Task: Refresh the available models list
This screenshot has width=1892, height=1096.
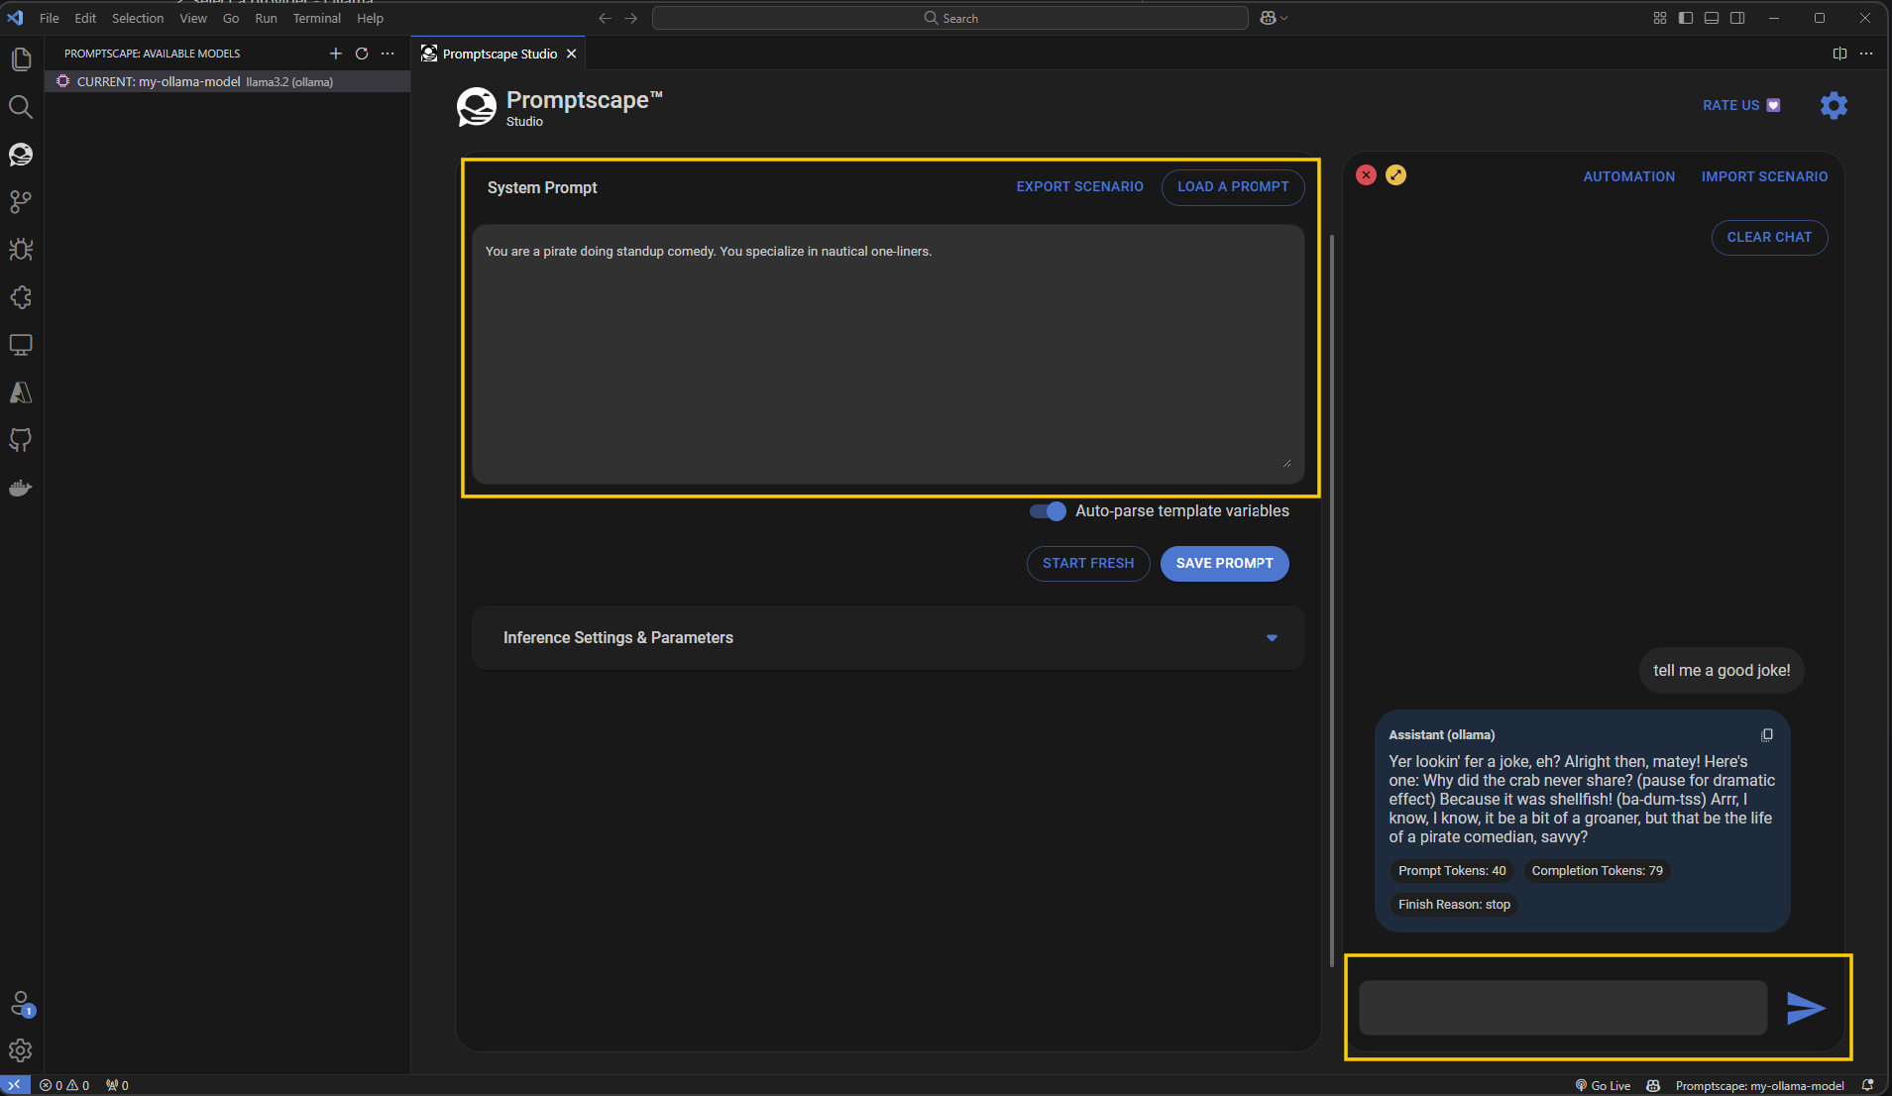Action: tap(362, 54)
